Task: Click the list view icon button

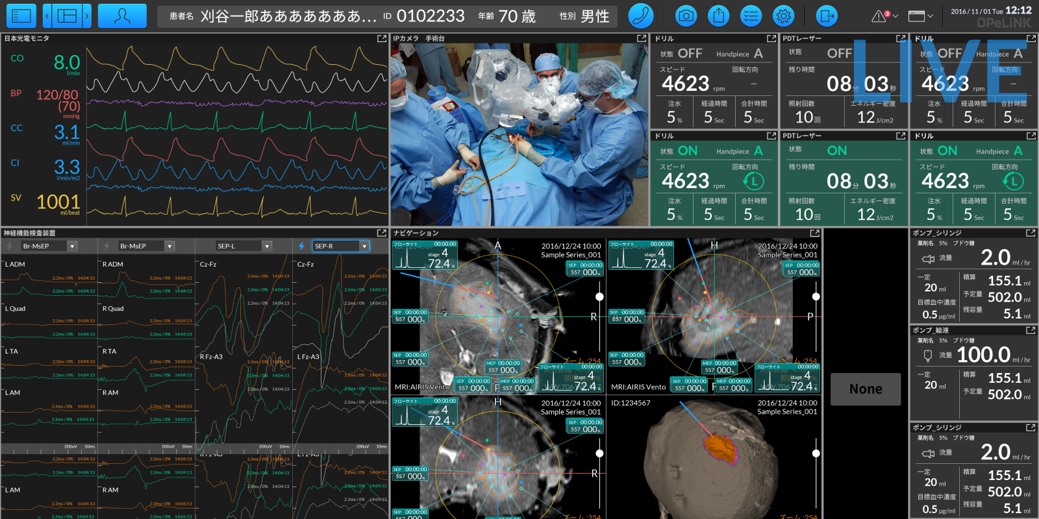Action: point(21,16)
